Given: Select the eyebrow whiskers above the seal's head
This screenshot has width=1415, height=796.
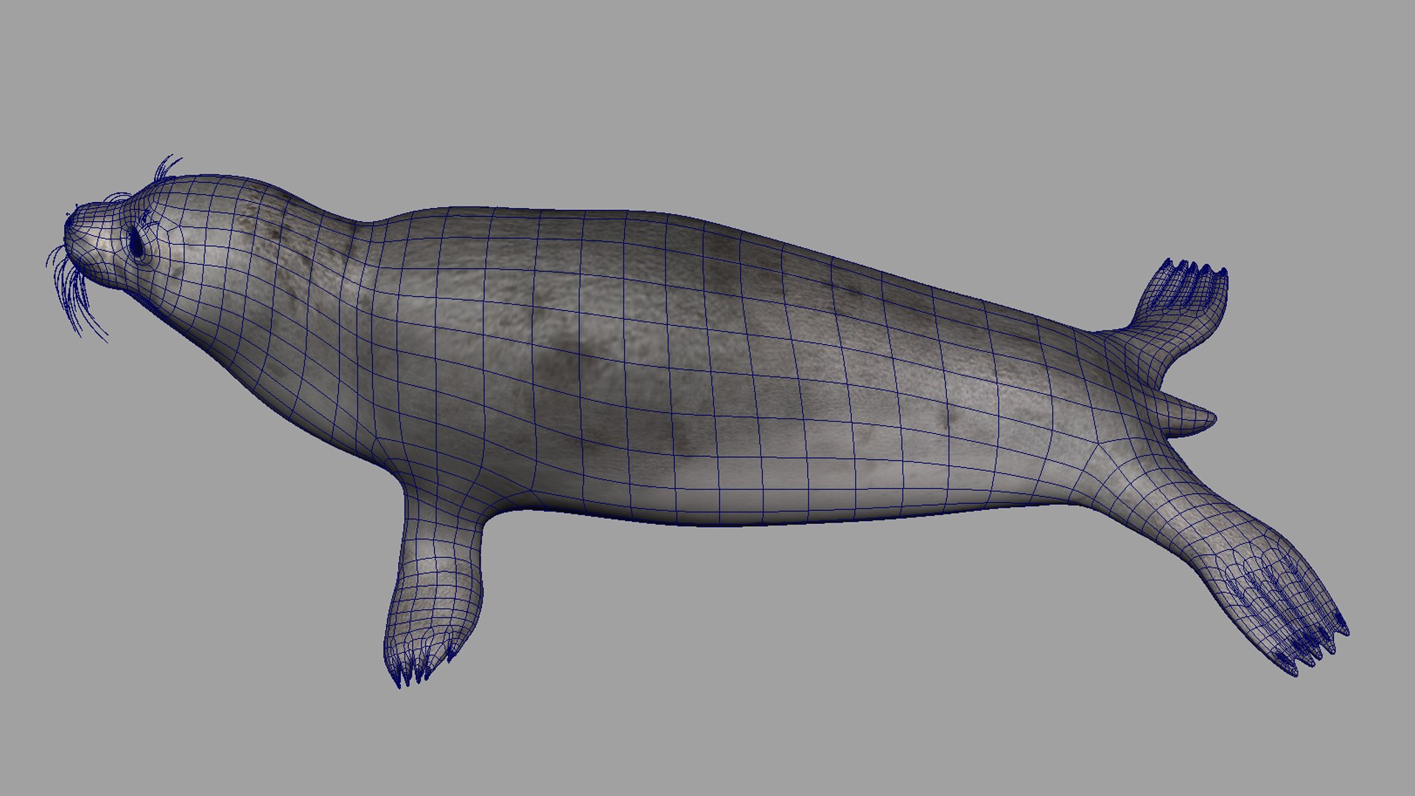Looking at the screenshot, I should 166,167.
